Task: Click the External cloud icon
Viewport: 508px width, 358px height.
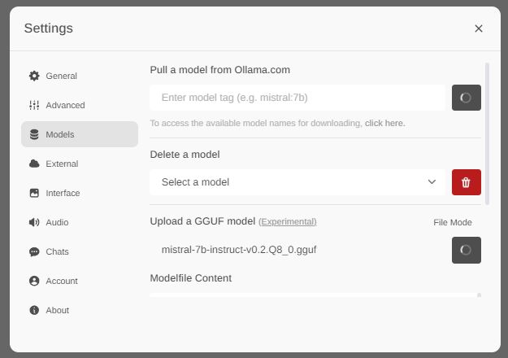Action: tap(34, 164)
